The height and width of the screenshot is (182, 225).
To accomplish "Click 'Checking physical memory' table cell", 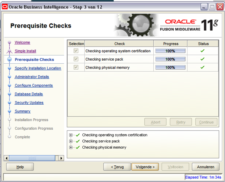I will [119, 67].
